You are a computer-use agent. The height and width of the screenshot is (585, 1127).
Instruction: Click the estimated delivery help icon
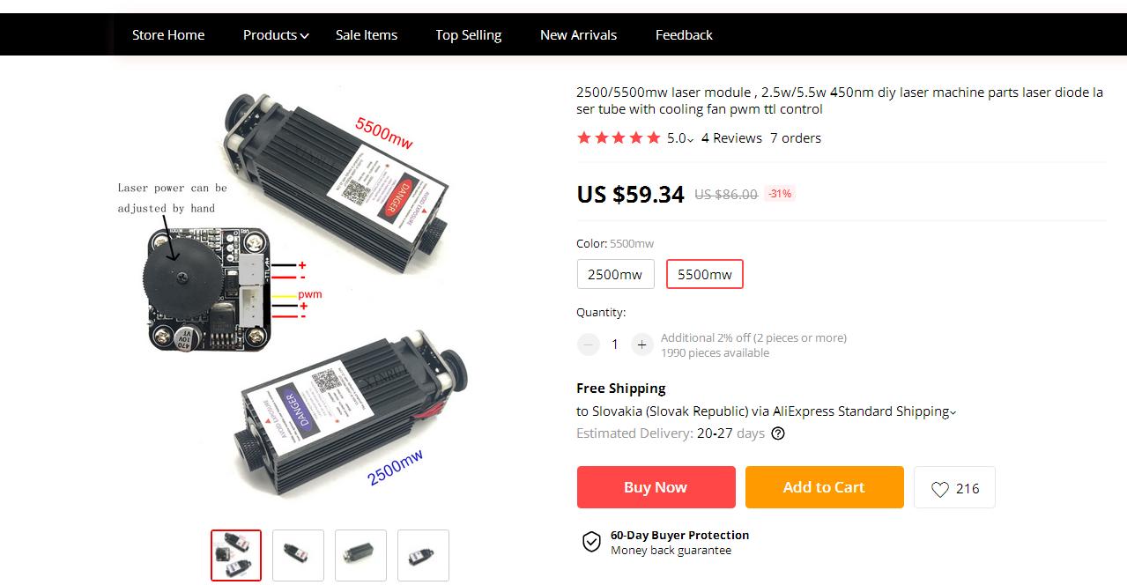click(777, 433)
